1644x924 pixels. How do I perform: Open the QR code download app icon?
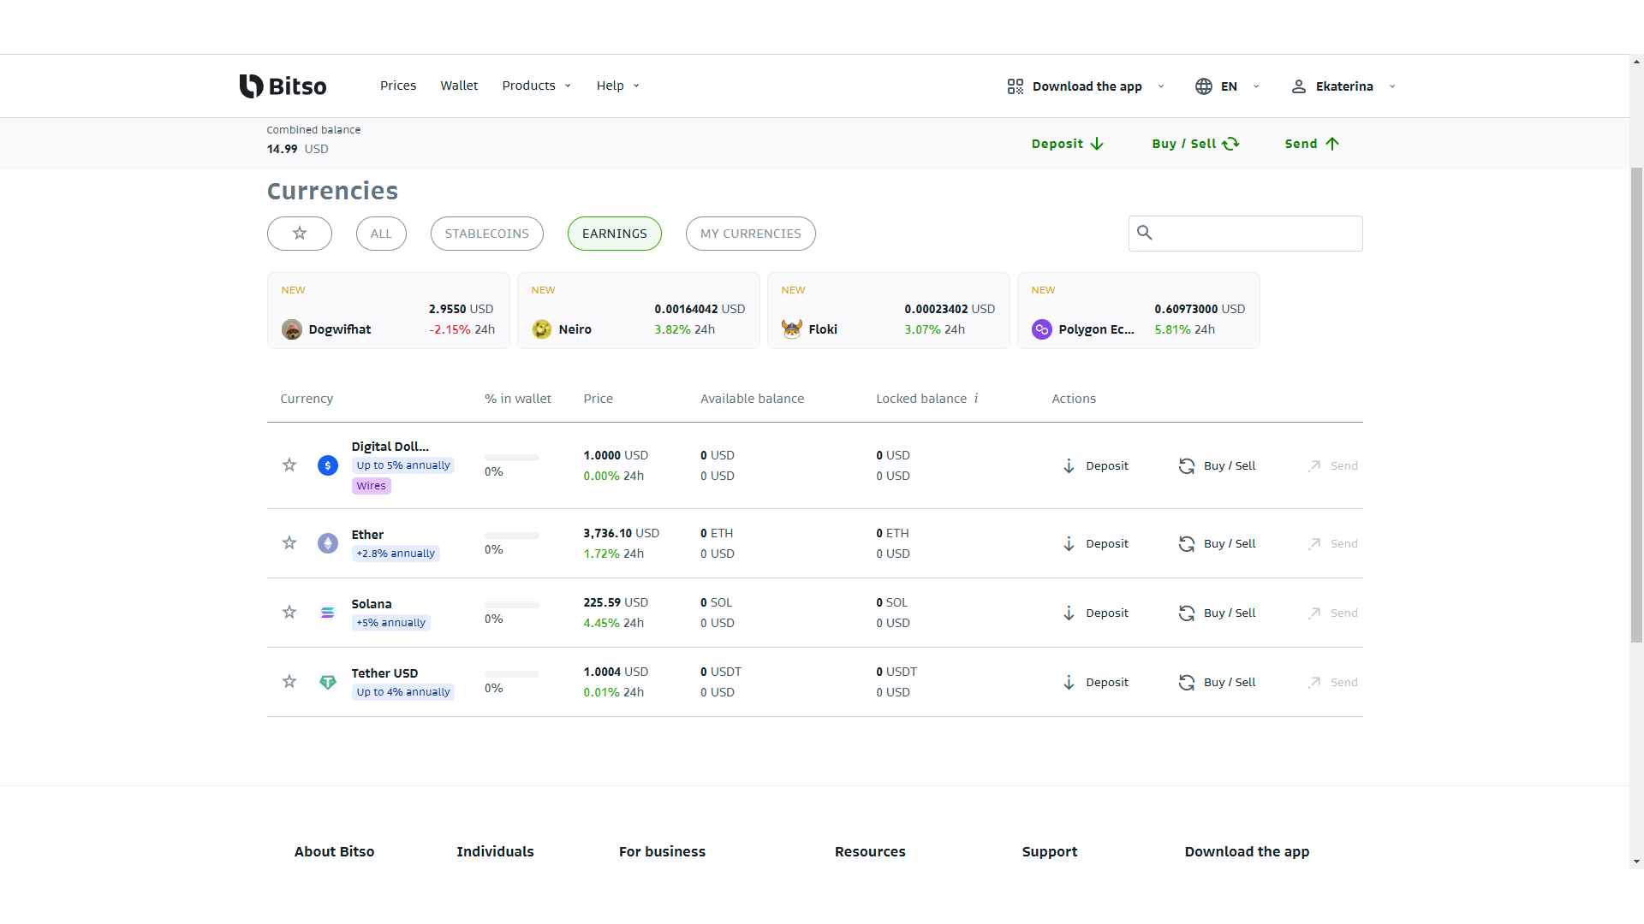pyautogui.click(x=1016, y=86)
